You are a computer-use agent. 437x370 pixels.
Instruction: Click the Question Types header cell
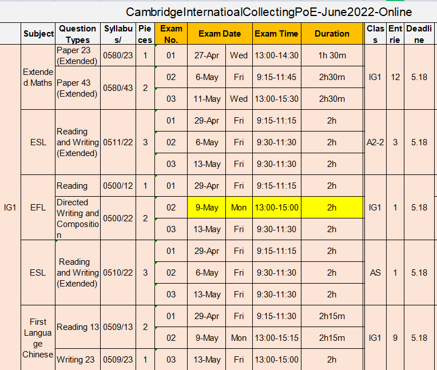(78, 34)
